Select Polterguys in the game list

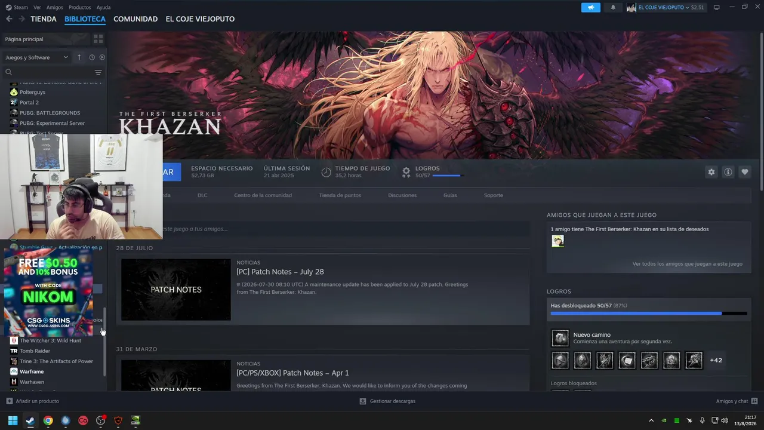coord(32,92)
